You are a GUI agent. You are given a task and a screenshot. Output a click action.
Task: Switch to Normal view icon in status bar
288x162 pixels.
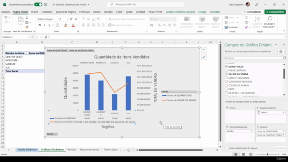(x=236, y=154)
